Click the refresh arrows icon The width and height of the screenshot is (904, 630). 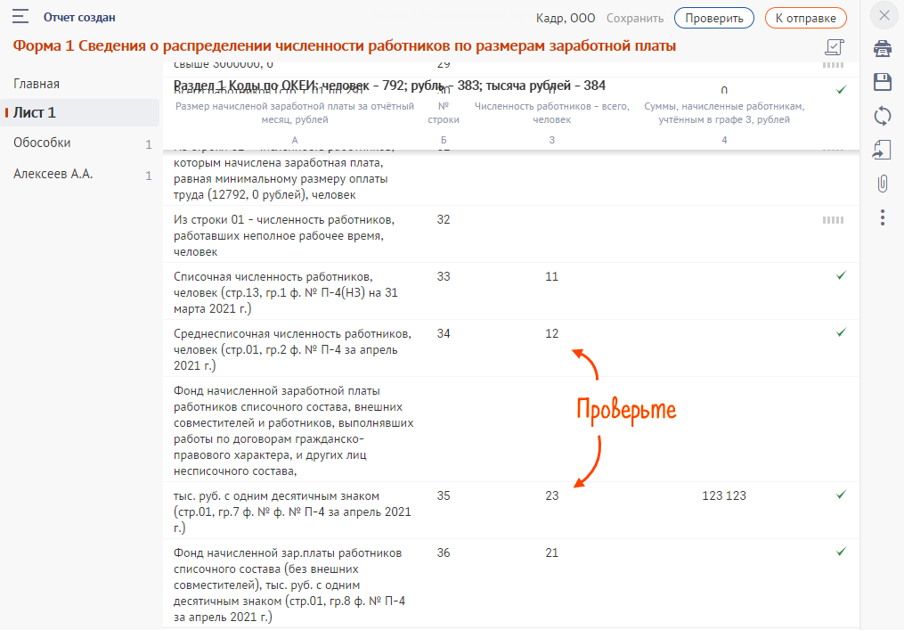[882, 115]
